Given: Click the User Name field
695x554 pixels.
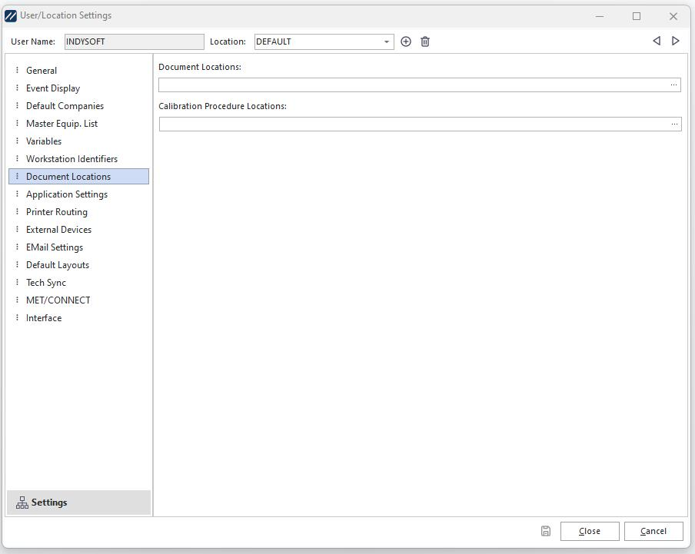Looking at the screenshot, I should (x=135, y=41).
